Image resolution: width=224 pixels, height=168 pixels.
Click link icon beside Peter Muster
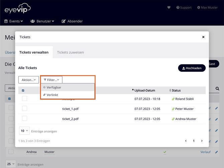click(173, 109)
